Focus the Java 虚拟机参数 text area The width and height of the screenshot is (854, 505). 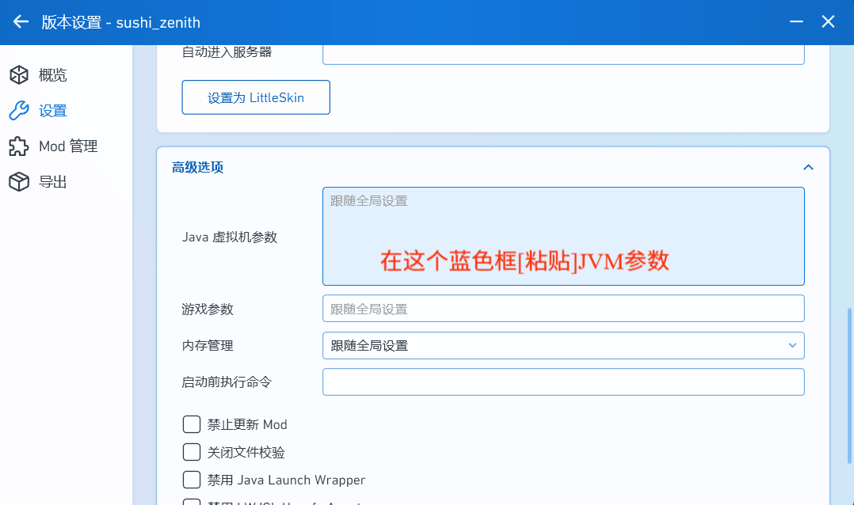pos(563,236)
